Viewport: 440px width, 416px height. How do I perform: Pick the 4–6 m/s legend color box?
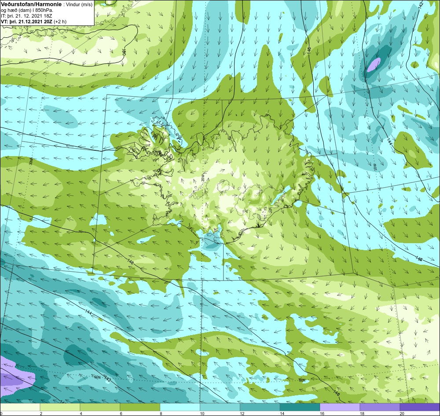[x=100, y=407]
